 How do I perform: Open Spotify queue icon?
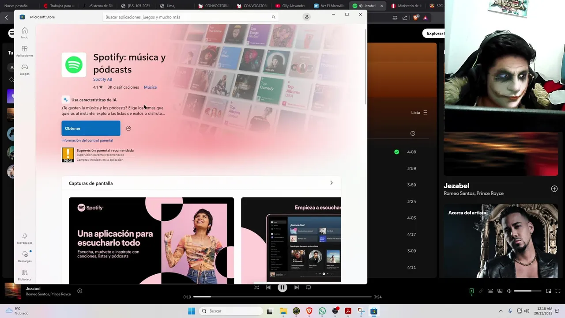pyautogui.click(x=490, y=291)
